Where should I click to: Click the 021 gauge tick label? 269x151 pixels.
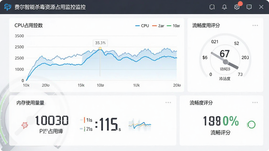click(x=215, y=42)
